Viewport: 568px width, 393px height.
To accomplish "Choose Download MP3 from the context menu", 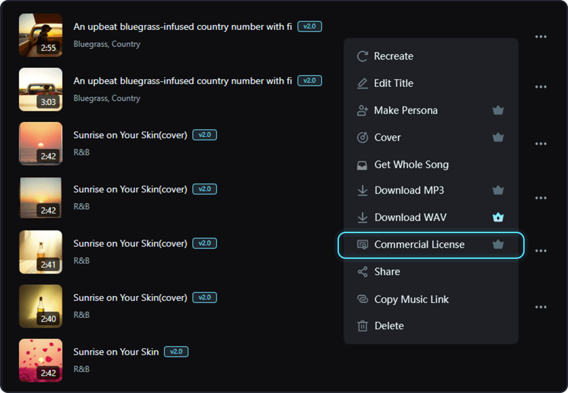I will coord(409,190).
